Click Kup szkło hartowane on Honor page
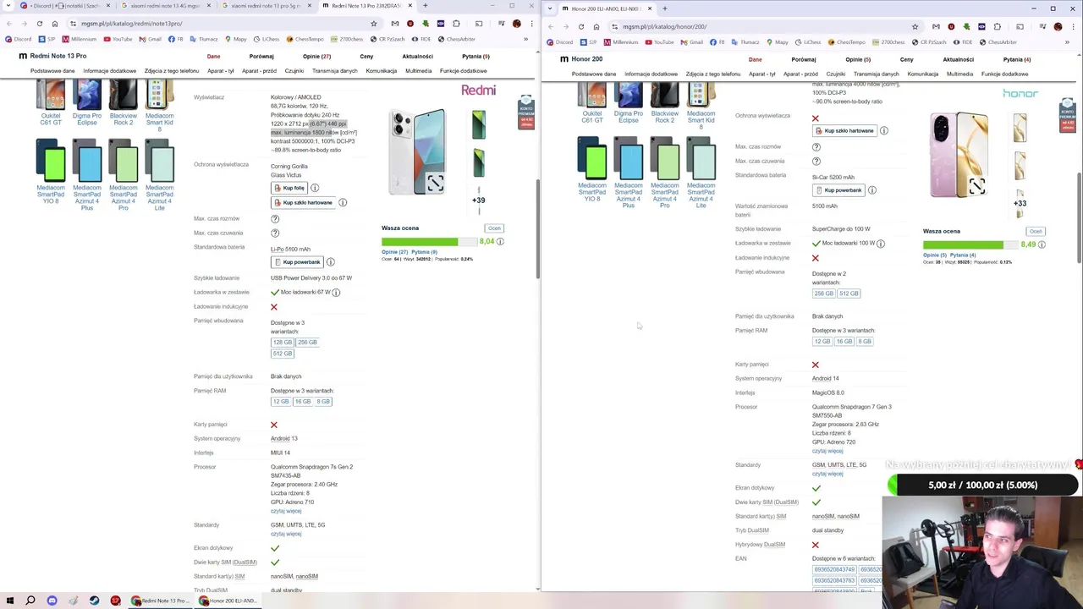1083x609 pixels. [x=844, y=131]
